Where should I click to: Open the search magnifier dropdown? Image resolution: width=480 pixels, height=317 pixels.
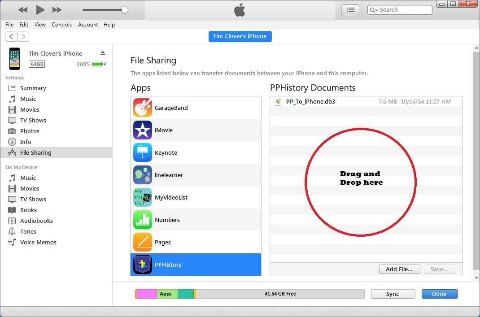[374, 10]
